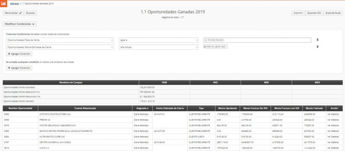Export the report to Excel
Screen dimensions: 345x151
pyautogui.click(x=333, y=13)
